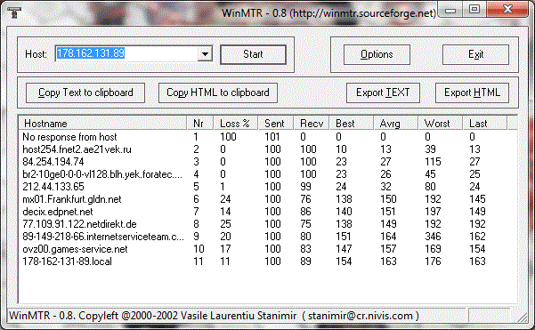Select the 84.254.194.74 row
This screenshot has width=535, height=330.
268,162
